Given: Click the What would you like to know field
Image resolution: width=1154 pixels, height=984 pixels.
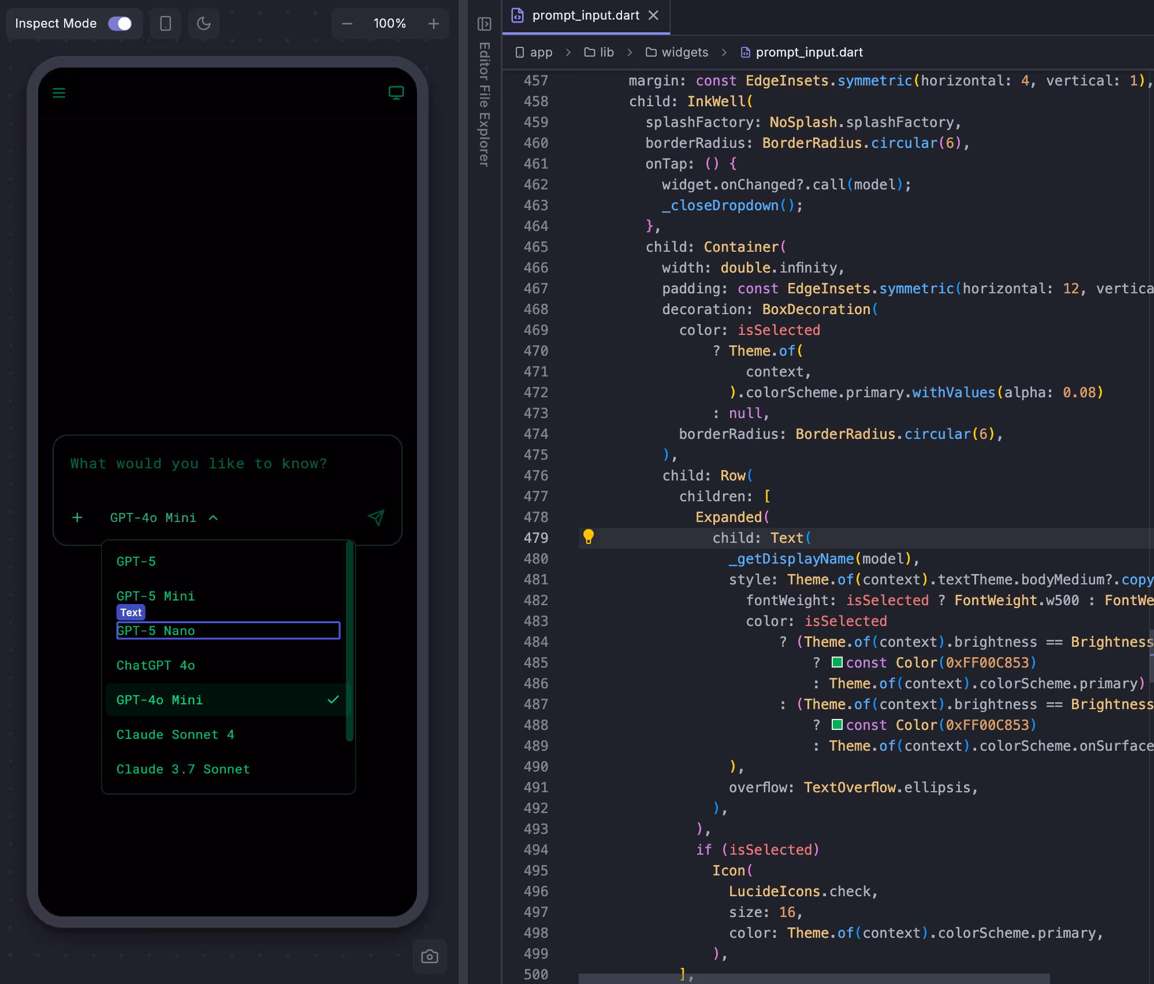Looking at the screenshot, I should [199, 463].
